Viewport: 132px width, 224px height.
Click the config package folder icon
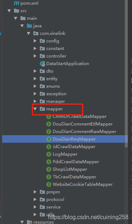click(x=42, y=41)
